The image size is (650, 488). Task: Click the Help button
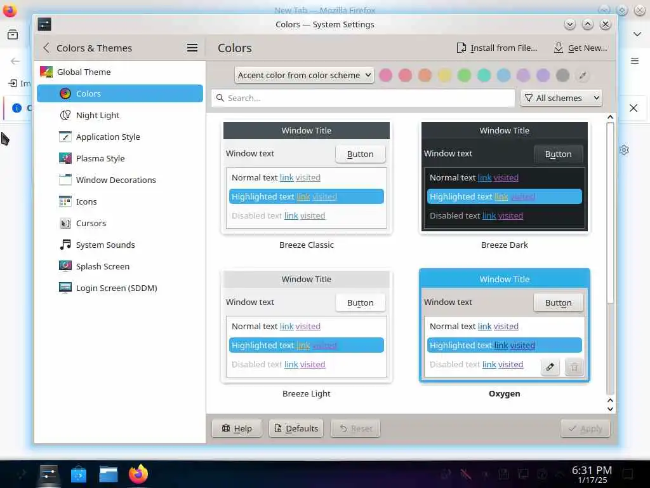click(x=237, y=428)
